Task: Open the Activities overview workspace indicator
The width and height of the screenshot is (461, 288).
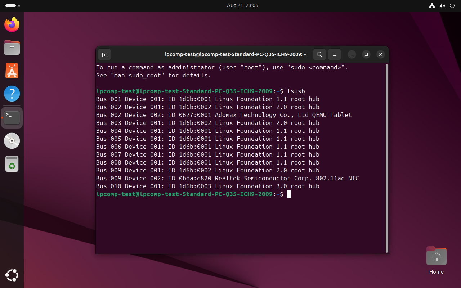Action: tap(13, 6)
